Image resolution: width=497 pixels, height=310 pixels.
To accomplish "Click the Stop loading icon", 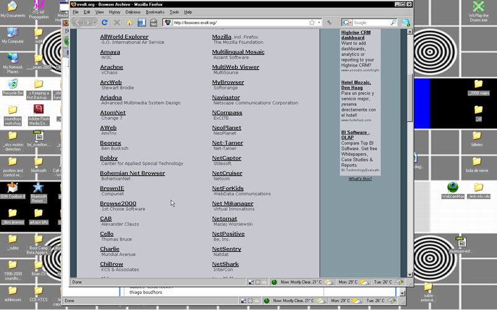I will pos(117,22).
